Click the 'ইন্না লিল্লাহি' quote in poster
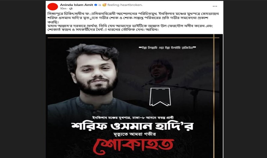This screenshot has width=267, height=158. pos(167,48)
